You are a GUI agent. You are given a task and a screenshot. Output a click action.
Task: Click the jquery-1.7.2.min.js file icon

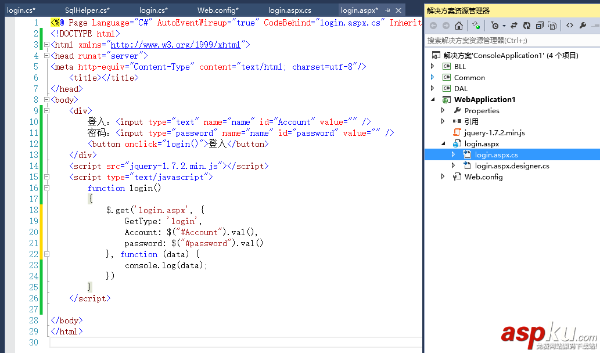(457, 132)
